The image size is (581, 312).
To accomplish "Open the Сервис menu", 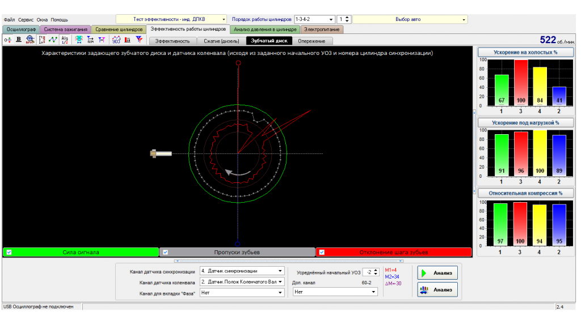I will [26, 20].
